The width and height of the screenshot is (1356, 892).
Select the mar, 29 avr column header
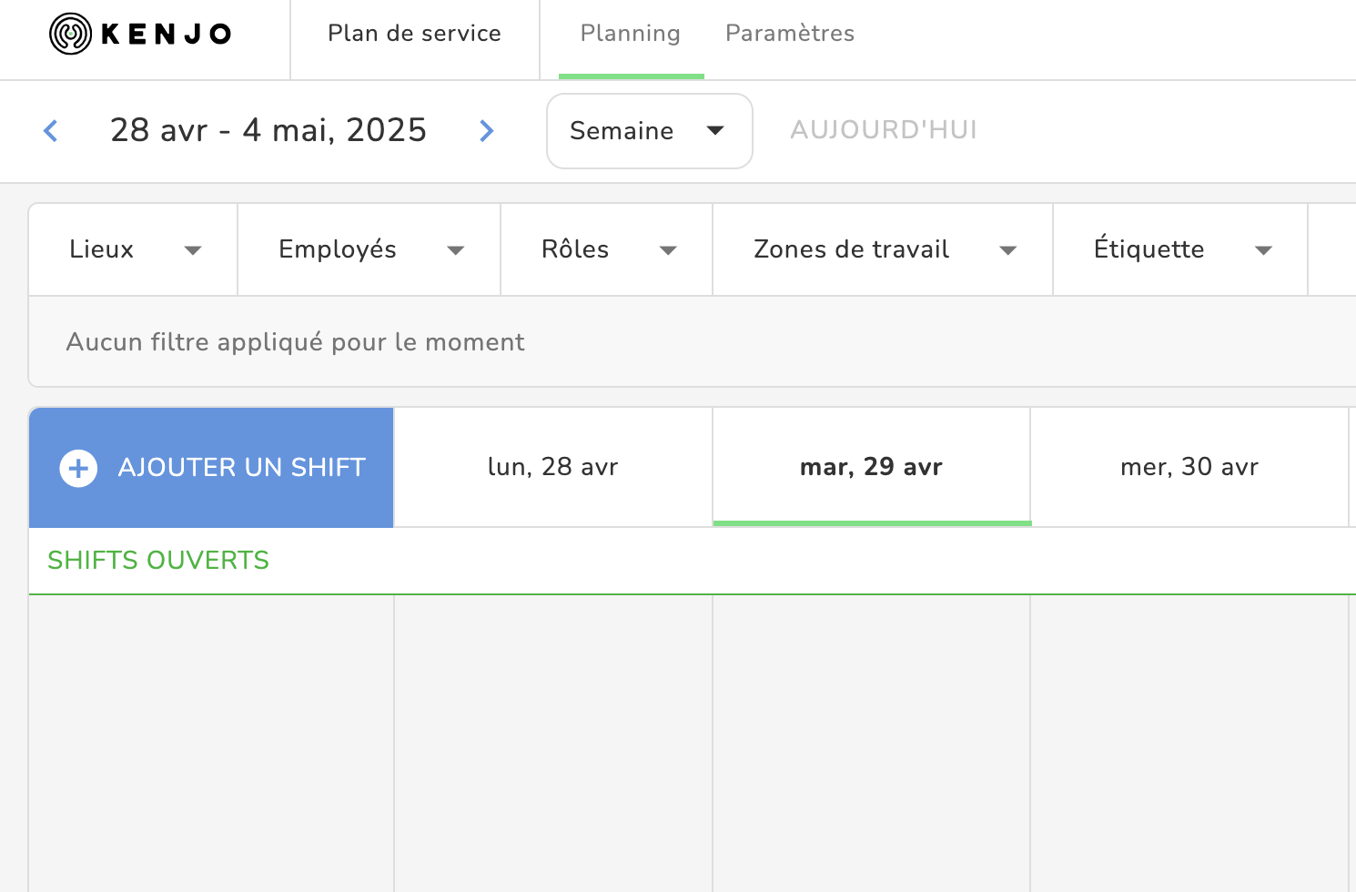(x=872, y=467)
